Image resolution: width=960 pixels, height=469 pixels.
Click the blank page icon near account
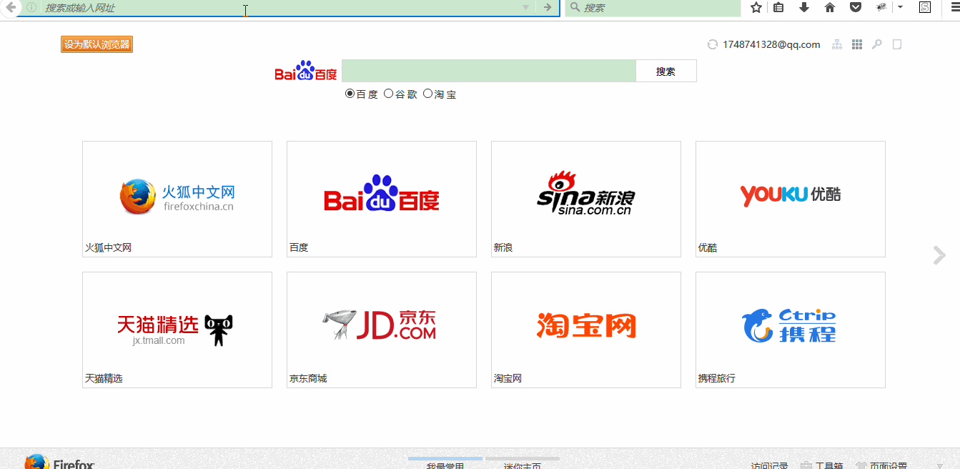click(897, 44)
